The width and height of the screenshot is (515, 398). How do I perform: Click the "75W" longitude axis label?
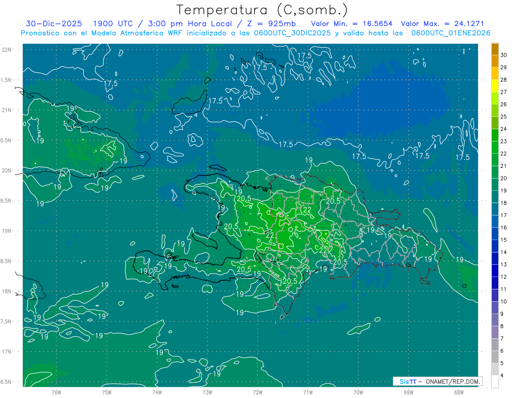[x=107, y=392]
